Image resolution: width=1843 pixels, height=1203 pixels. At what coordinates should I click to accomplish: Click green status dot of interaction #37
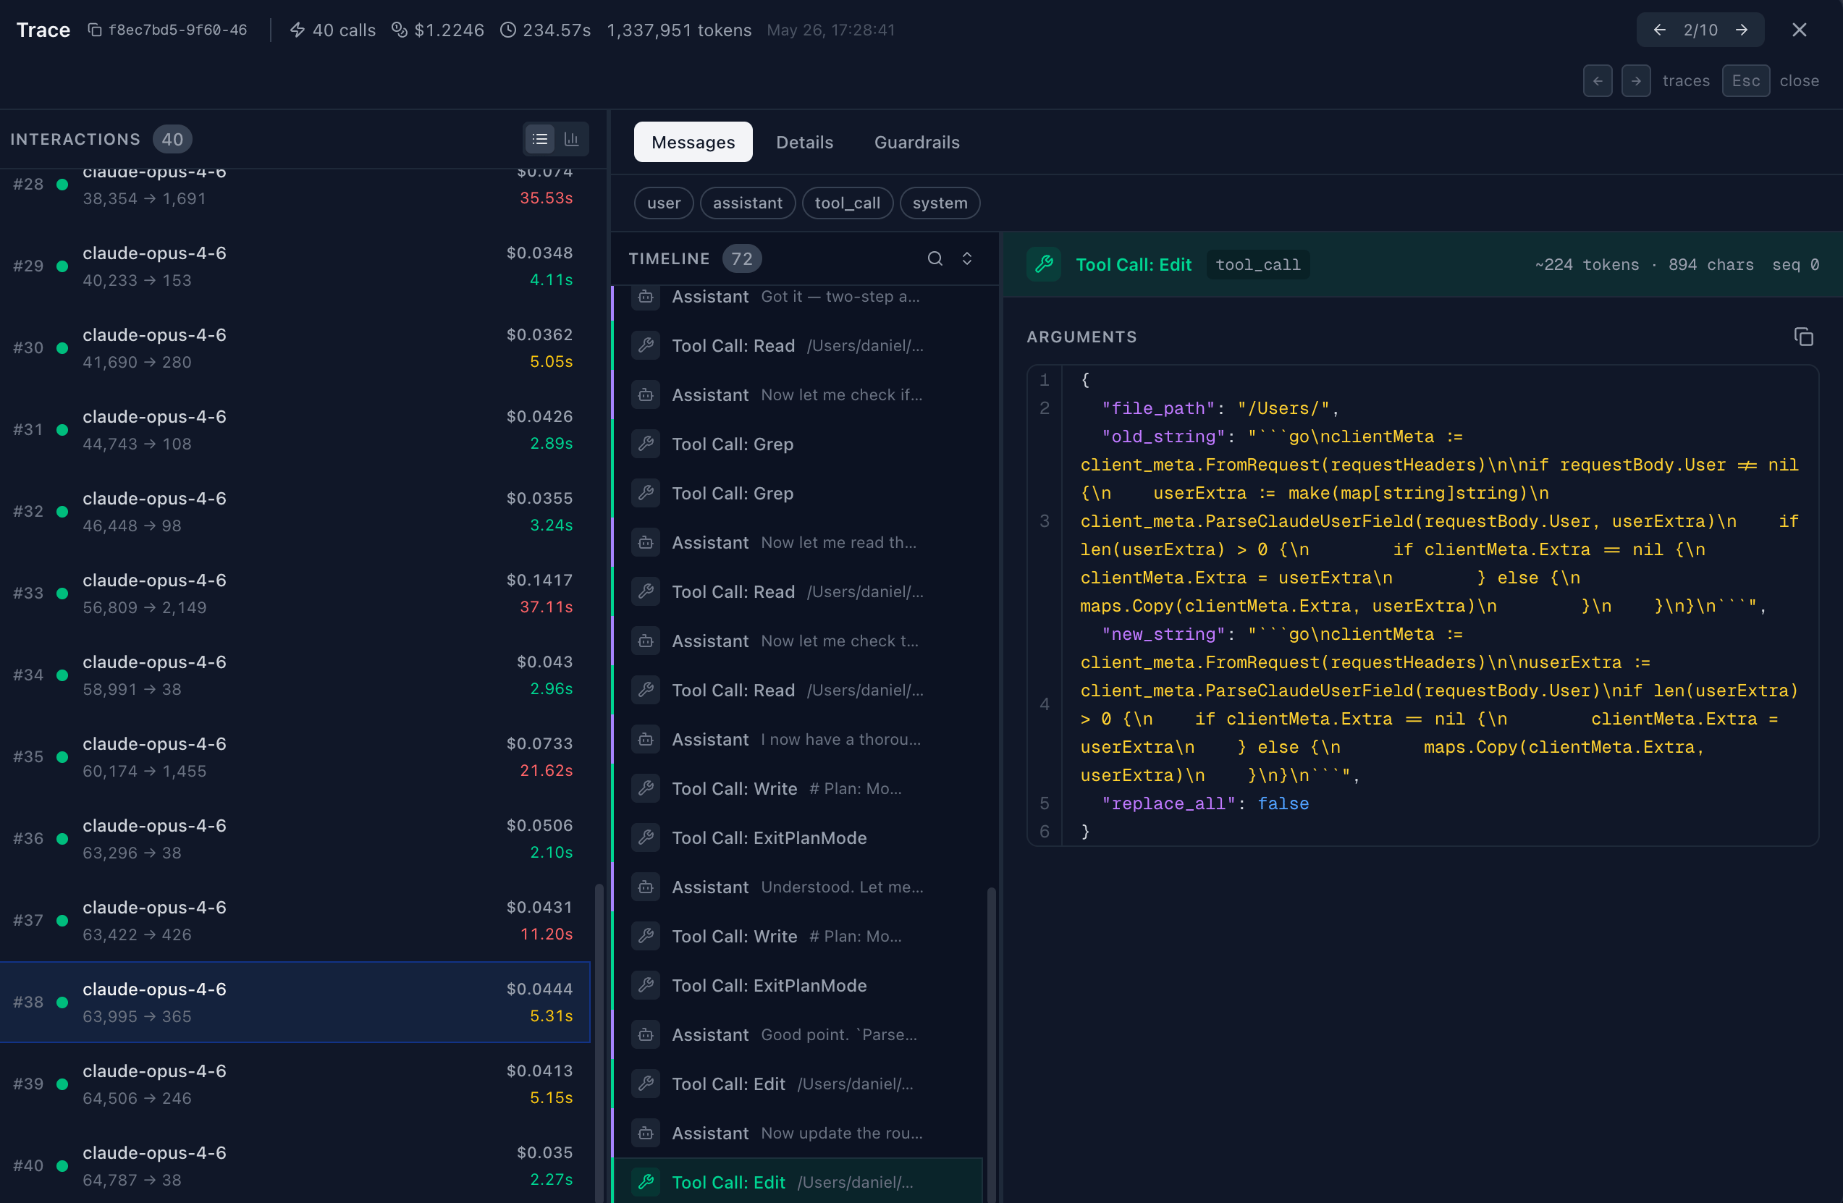pos(62,921)
